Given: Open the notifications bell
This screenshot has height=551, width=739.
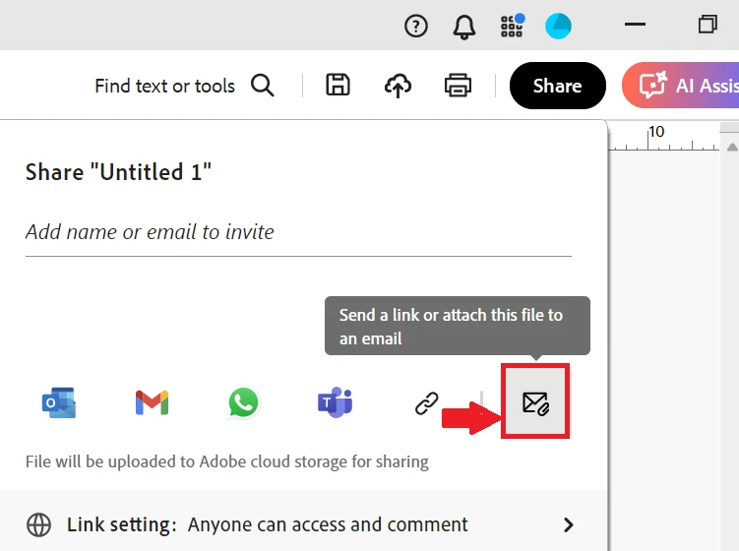Looking at the screenshot, I should click(x=464, y=27).
